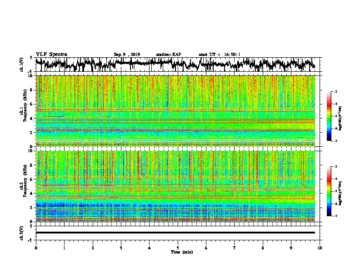Click the -7 tick on the ch.2 color bar

pos(335,216)
